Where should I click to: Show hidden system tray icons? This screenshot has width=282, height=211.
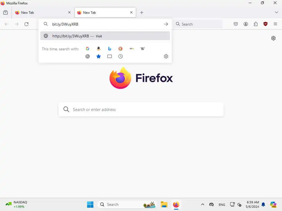pos(202,204)
